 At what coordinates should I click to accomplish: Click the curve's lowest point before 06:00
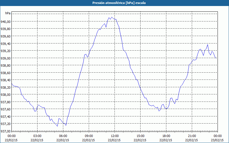click(58, 126)
